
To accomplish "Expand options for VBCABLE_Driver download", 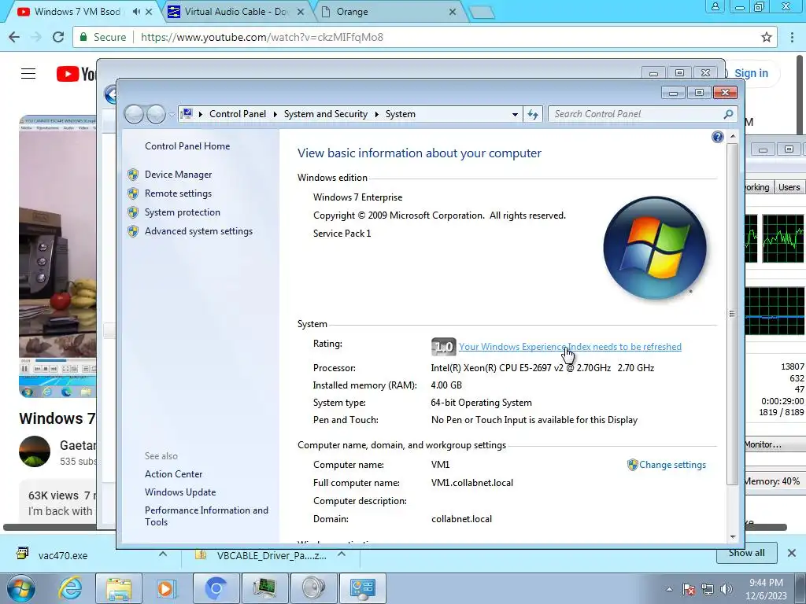I will click(342, 554).
